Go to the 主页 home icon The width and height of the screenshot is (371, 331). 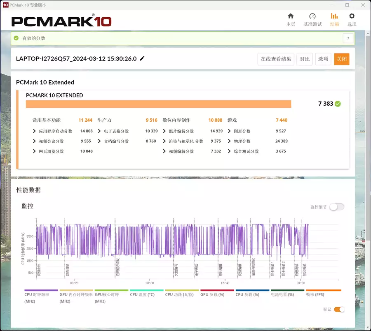(x=291, y=16)
